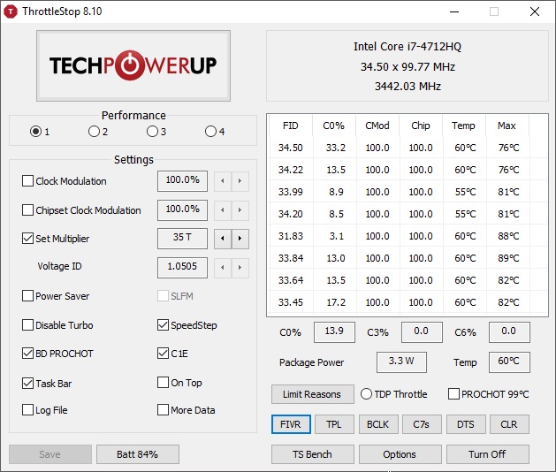The height and width of the screenshot is (472, 556).
Task: Uncheck BD PROCHOT checkbox
Action: [x=27, y=354]
